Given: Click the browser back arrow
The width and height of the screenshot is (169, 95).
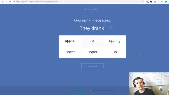Looking at the screenshot, I should click(2, 2).
